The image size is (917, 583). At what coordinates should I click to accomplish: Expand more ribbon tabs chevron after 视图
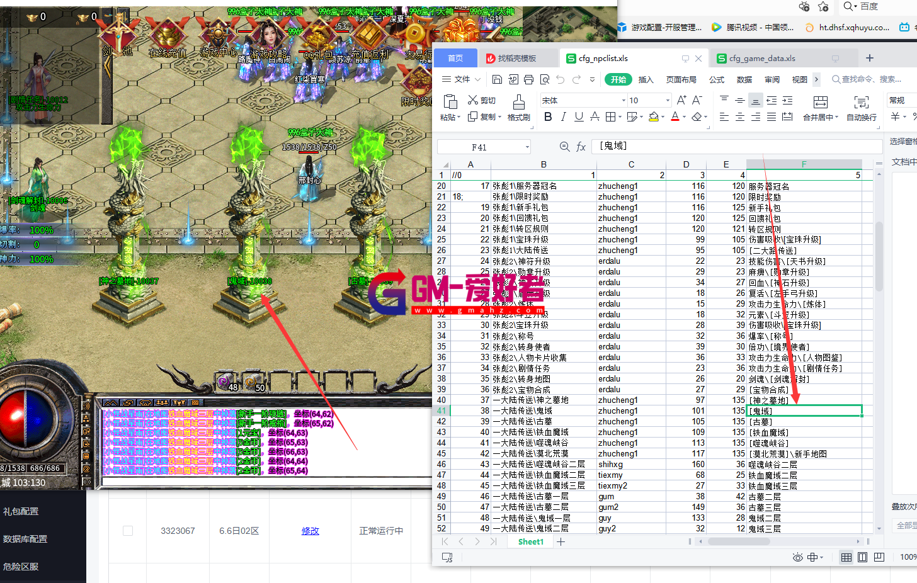816,79
